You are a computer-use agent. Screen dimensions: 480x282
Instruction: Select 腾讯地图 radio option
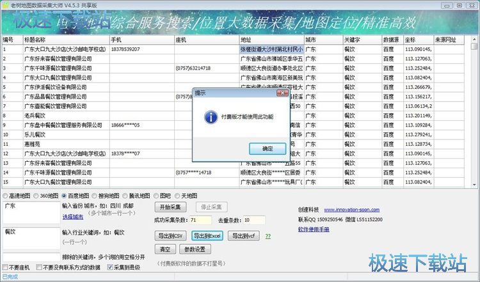pos(136,196)
